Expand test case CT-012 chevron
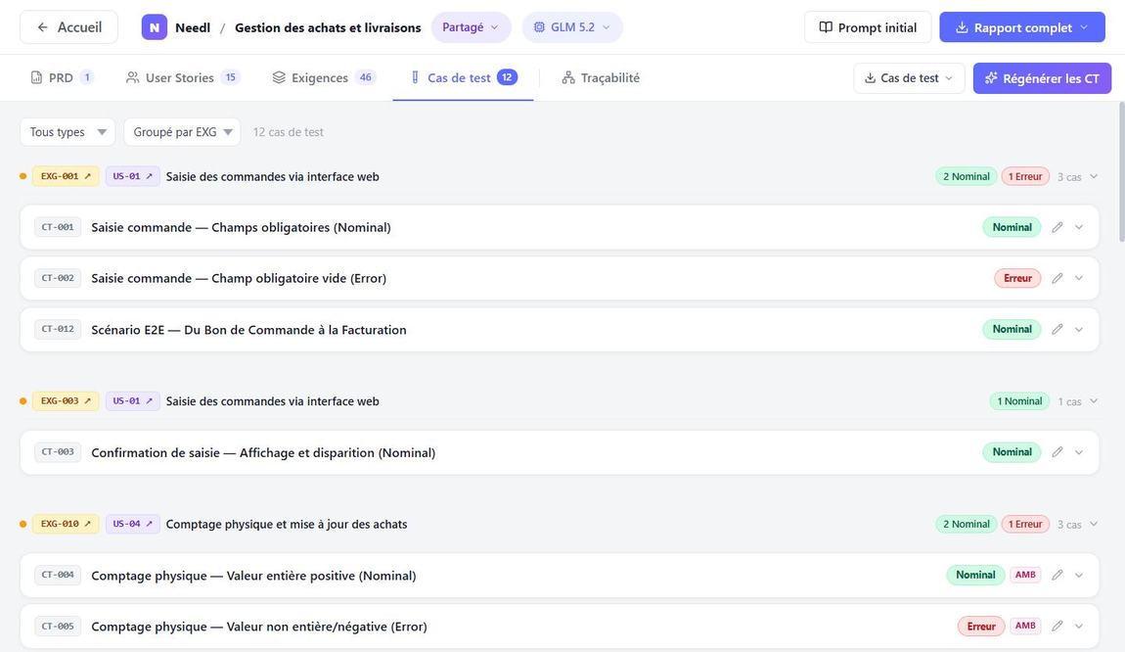The width and height of the screenshot is (1125, 652). 1079,330
